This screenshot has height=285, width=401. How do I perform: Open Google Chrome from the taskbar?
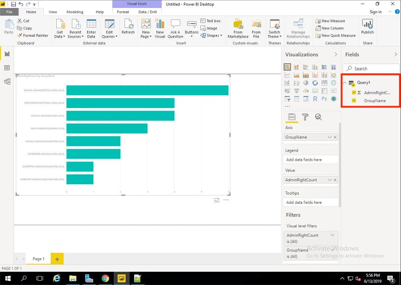click(105, 278)
